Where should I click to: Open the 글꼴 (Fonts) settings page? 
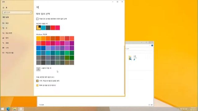[x=6, y=43]
